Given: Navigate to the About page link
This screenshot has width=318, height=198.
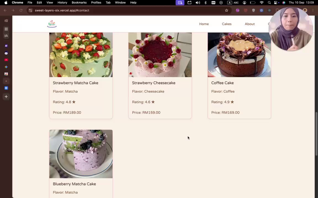Looking at the screenshot, I should [x=250, y=24].
